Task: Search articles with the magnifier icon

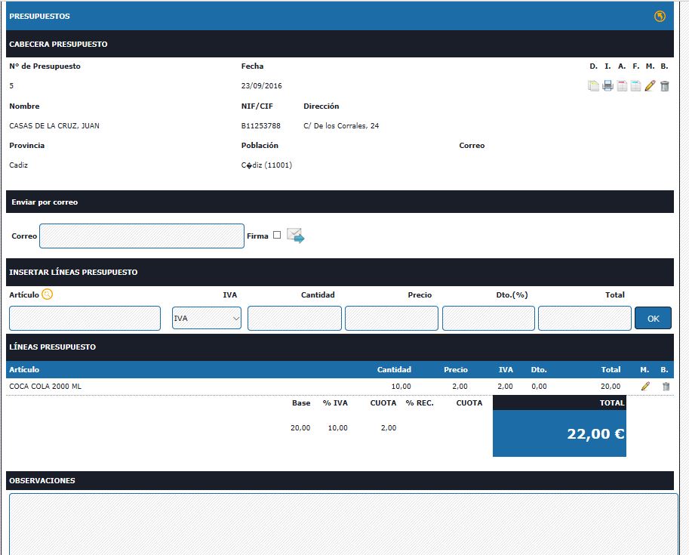Action: pyautogui.click(x=48, y=294)
